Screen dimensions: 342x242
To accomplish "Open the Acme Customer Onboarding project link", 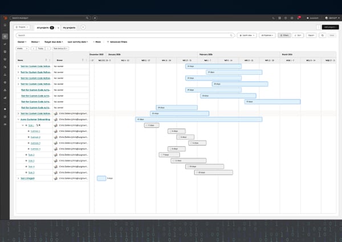I will (x=35, y=119).
